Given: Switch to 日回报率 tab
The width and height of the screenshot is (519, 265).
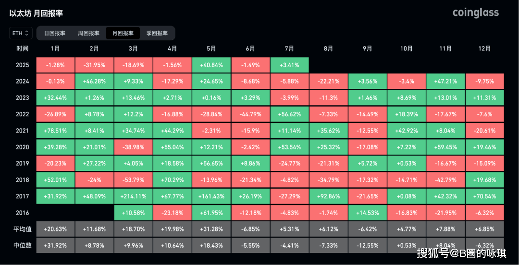Looking at the screenshot, I should [x=55, y=33].
